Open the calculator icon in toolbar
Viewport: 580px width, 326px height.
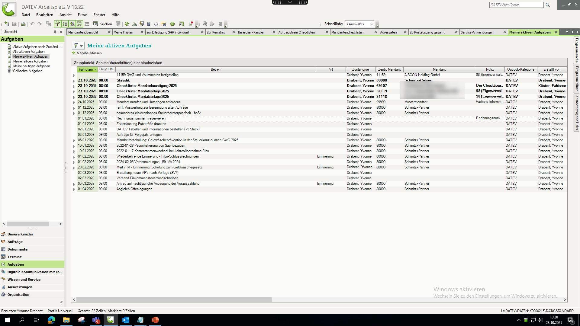[149, 24]
